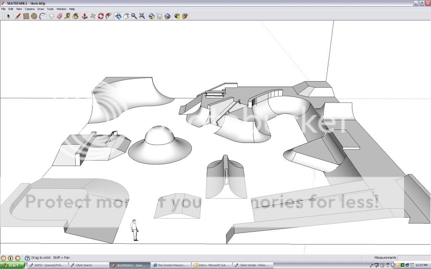The height and width of the screenshot is (269, 431).
Task: Activate the Circle drawing tool
Action: click(34, 16)
